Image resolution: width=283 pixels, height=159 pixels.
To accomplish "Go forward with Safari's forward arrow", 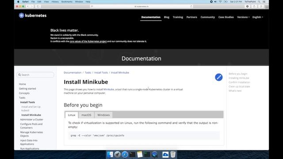I will tap(32, 6).
